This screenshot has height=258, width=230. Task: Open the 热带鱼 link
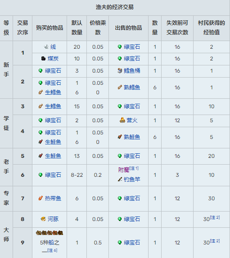[53, 198]
